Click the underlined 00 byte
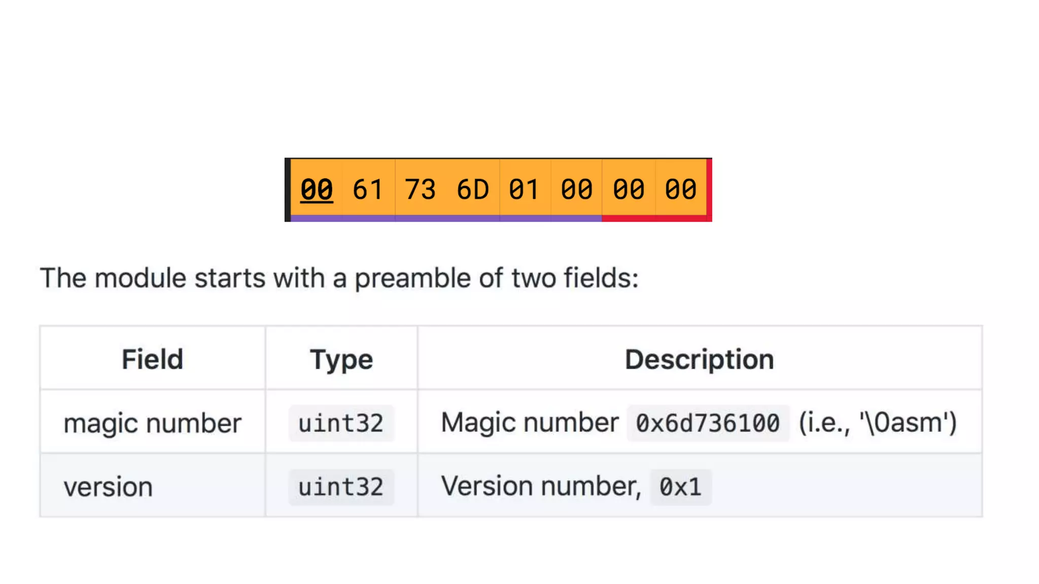 (x=317, y=190)
